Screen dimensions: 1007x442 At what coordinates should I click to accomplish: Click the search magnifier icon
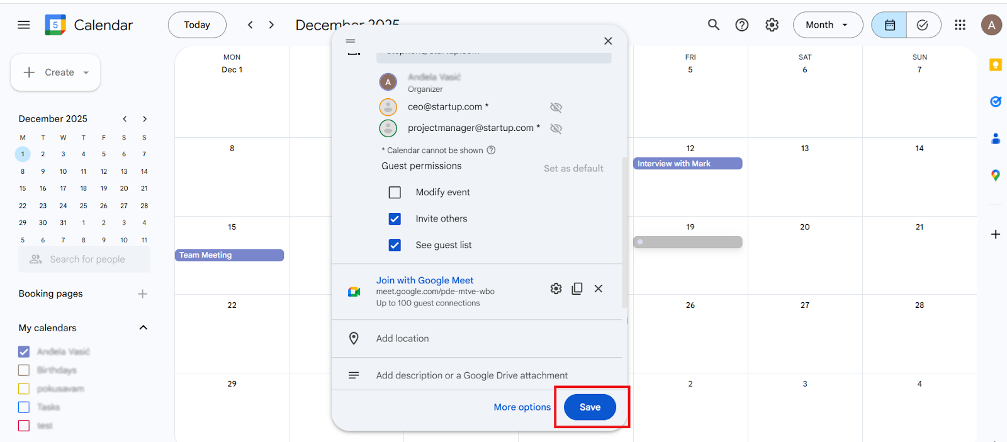(713, 25)
